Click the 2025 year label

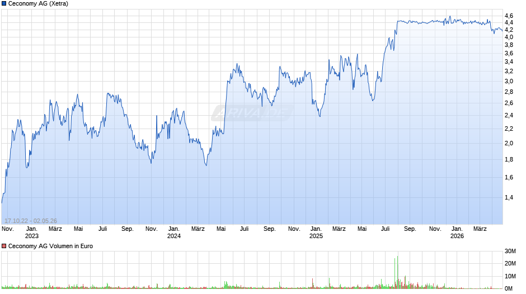(x=316, y=236)
